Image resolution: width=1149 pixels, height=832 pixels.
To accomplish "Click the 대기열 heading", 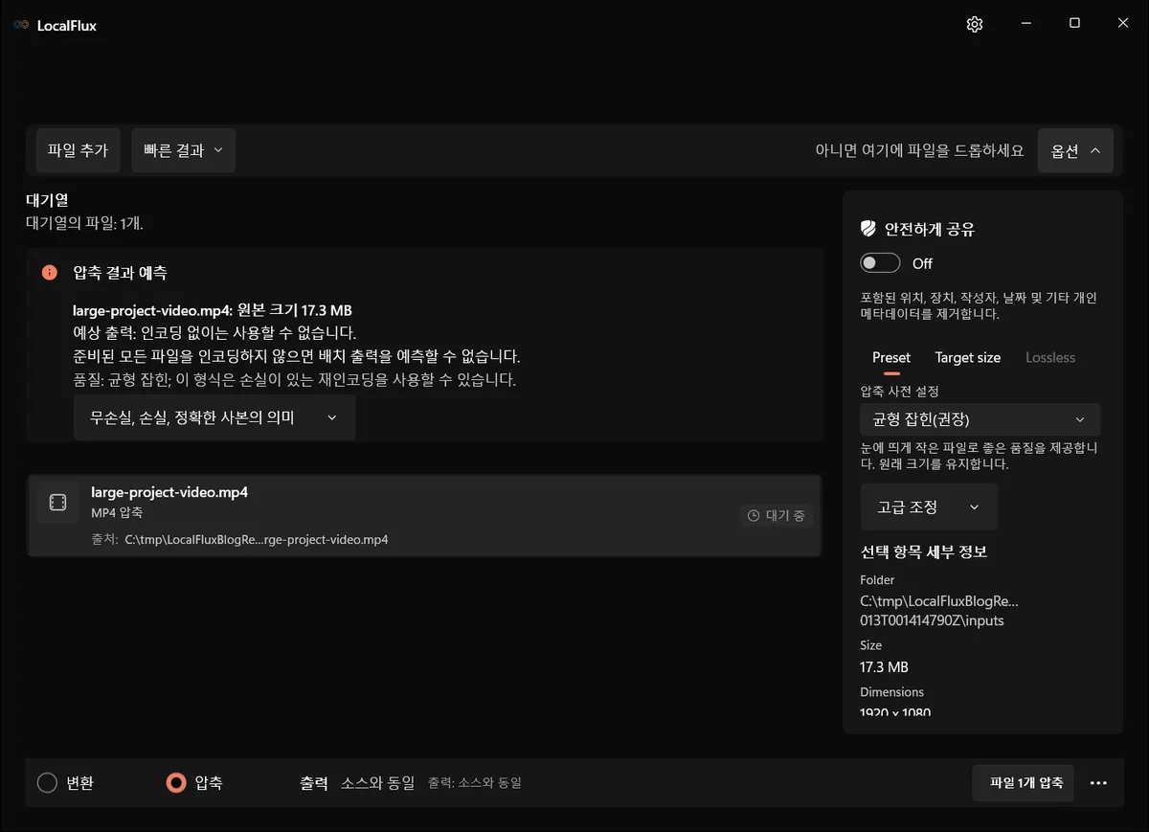I will (47, 200).
